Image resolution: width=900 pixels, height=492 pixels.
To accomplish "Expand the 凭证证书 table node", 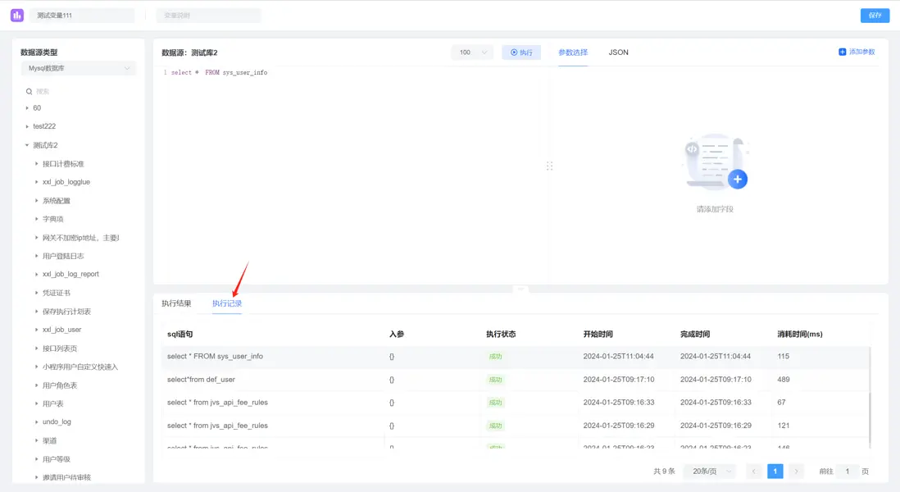I will click(x=36, y=293).
